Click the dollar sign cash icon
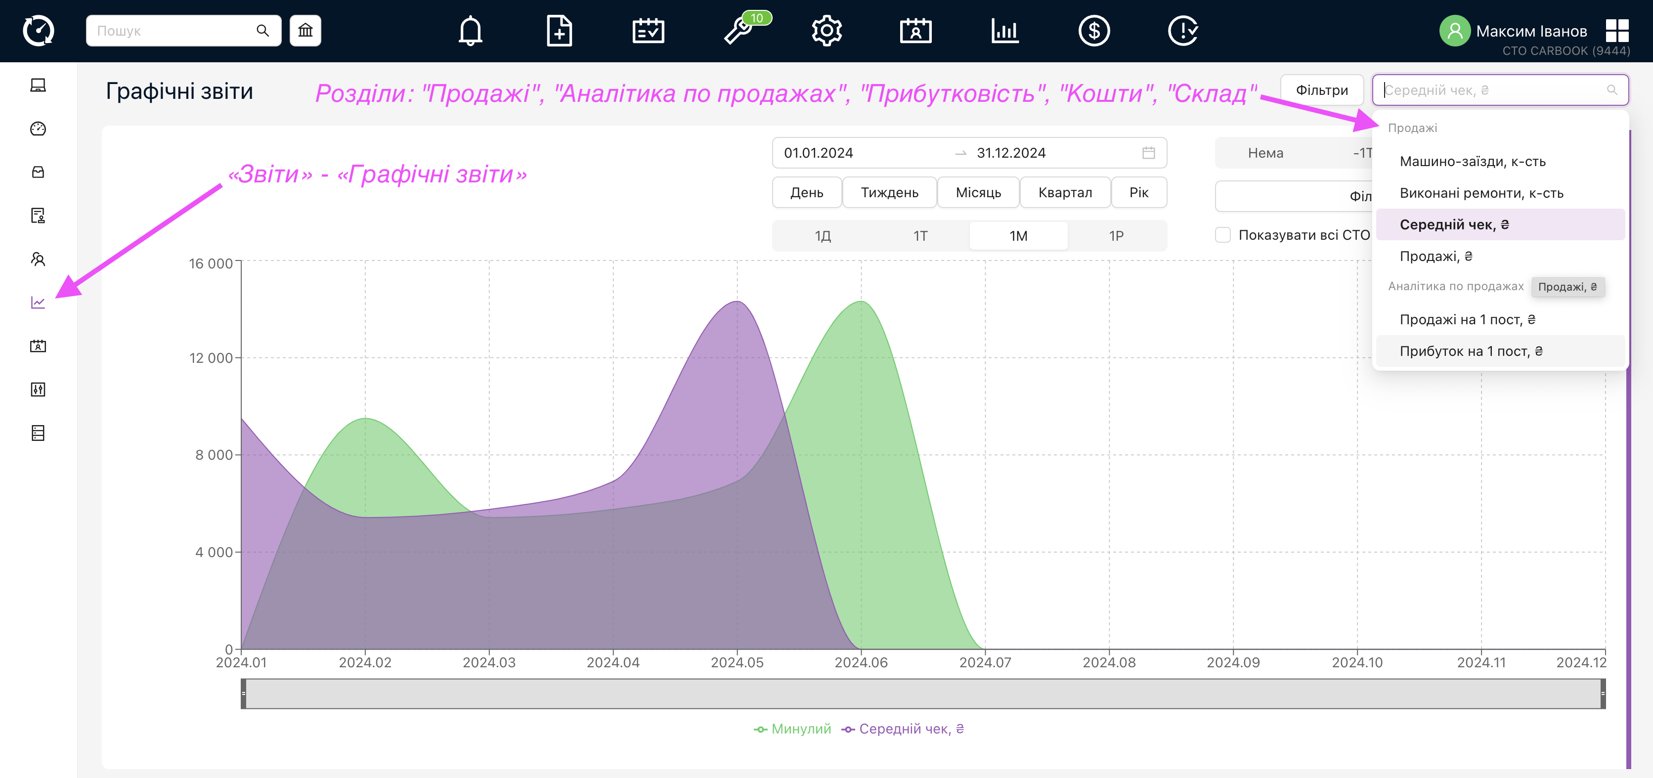1653x778 pixels. [1093, 30]
